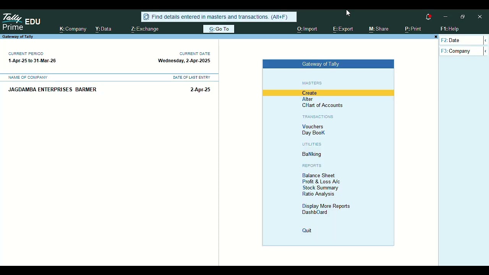This screenshot has width=489, height=275.
Task: Open the M: Share menu
Action: (x=379, y=29)
